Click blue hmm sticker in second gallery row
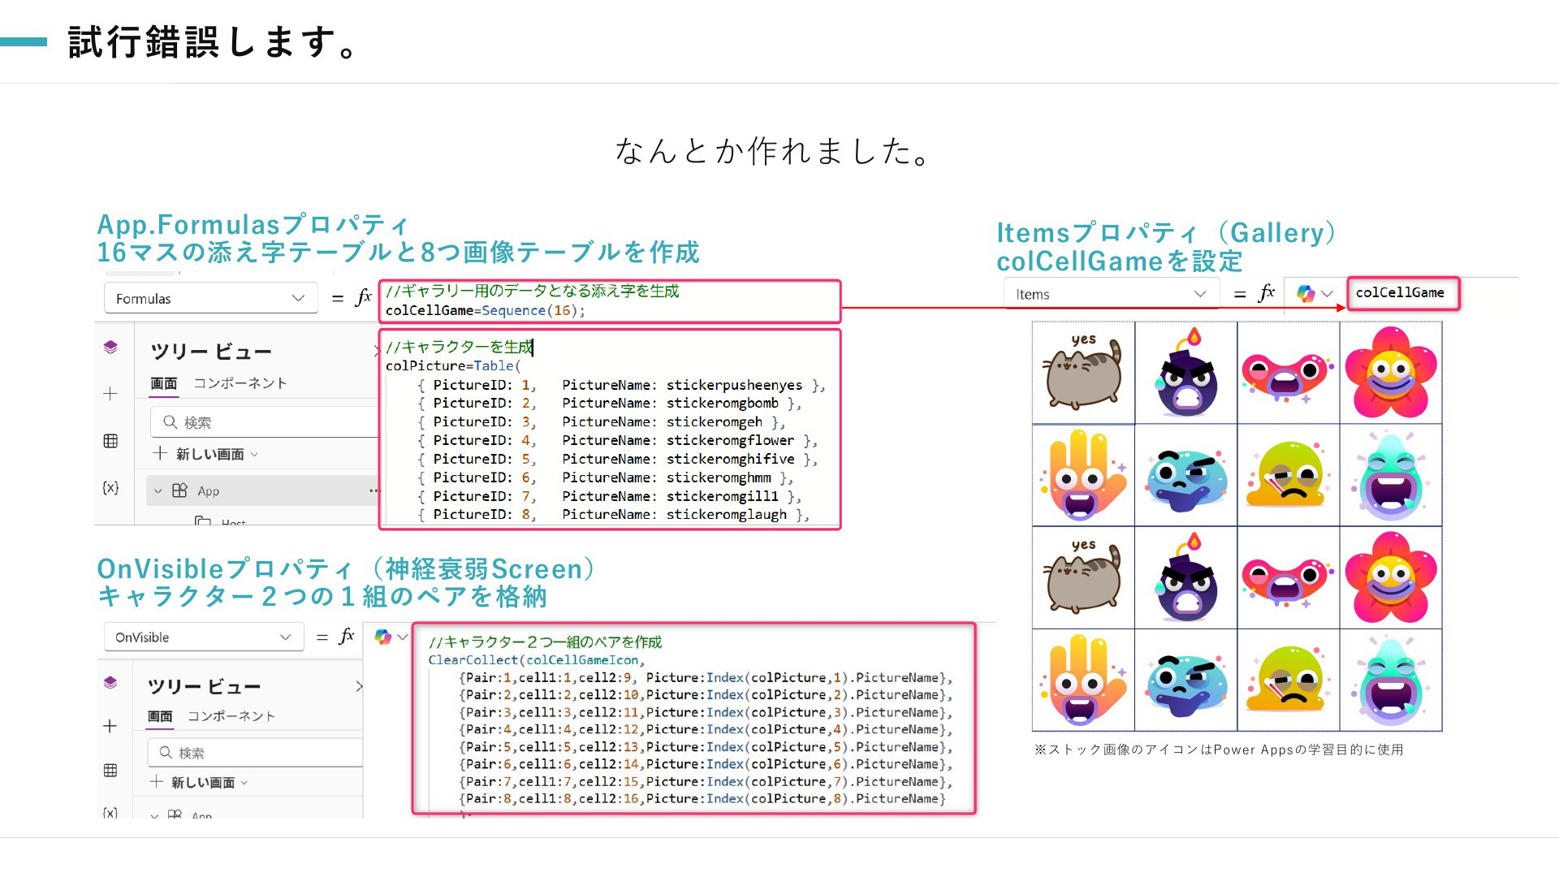Image resolution: width=1559 pixels, height=877 pixels. click(x=1185, y=479)
